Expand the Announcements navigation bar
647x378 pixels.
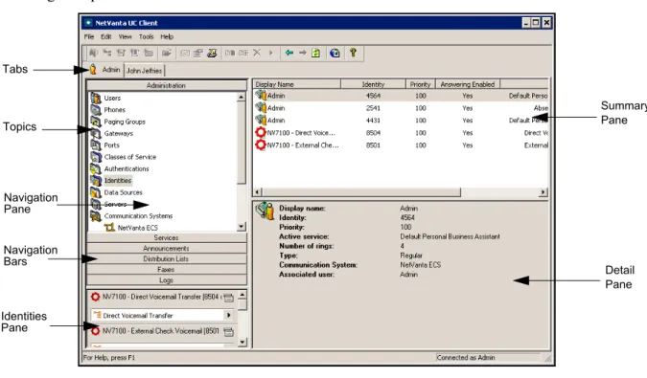pyautogui.click(x=166, y=248)
